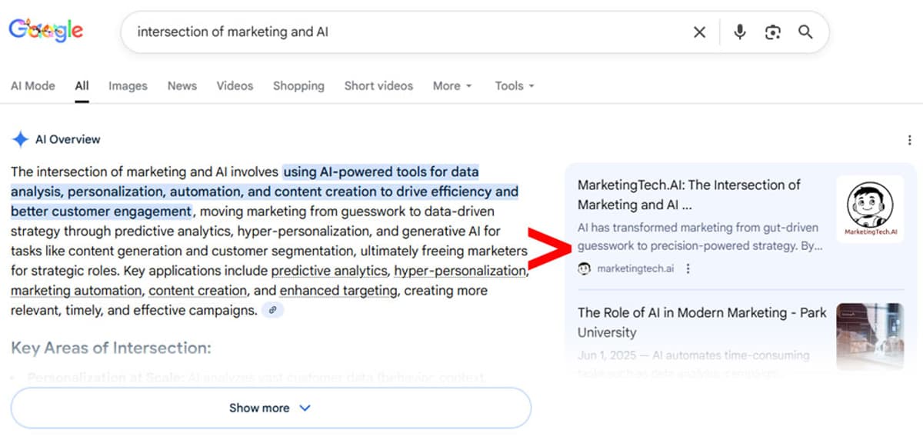The image size is (923, 440).
Task: Open Google Lens image search icon
Action: (773, 32)
